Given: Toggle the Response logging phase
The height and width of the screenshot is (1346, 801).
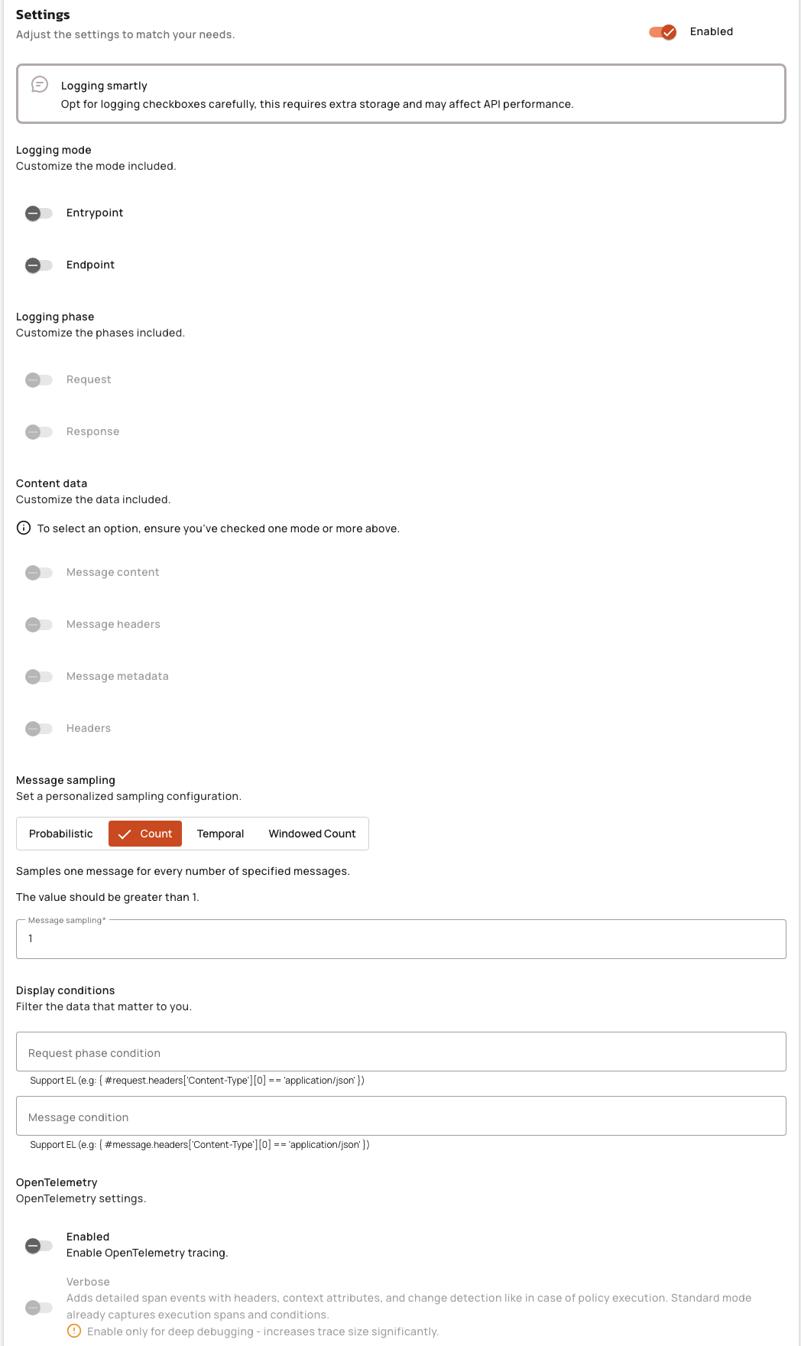Looking at the screenshot, I should tap(38, 432).
